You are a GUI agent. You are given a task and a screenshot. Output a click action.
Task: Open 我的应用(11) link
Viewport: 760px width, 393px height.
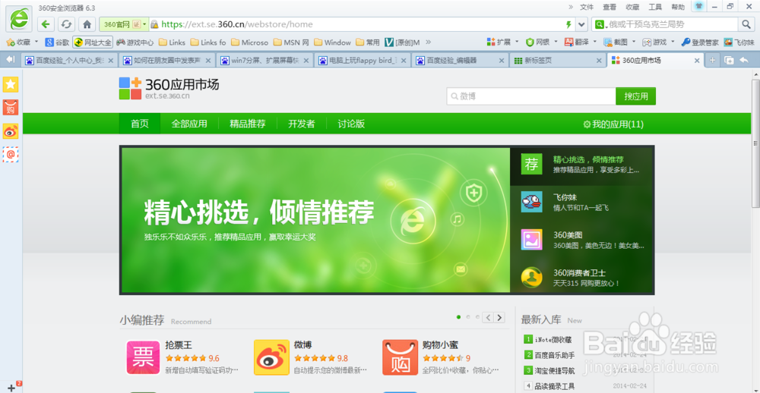[x=613, y=124]
